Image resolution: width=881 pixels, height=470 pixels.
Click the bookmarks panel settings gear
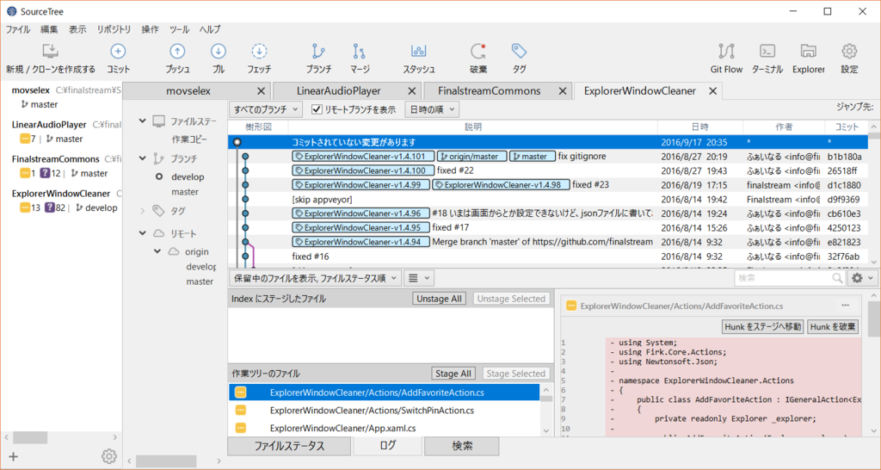(109, 456)
